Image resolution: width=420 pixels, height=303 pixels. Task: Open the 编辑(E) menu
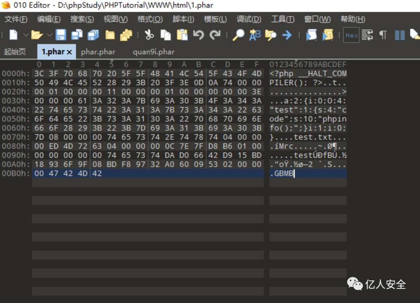tap(49, 19)
